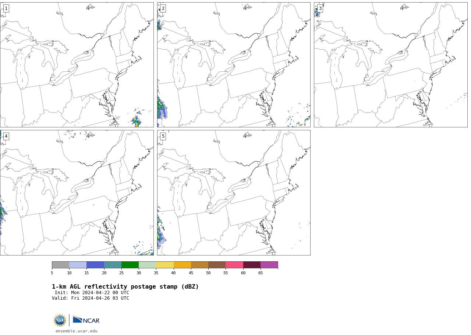The width and height of the screenshot is (471, 335).
Task: Click the maroon 60-65 dBZ swatch
Action: click(252, 265)
